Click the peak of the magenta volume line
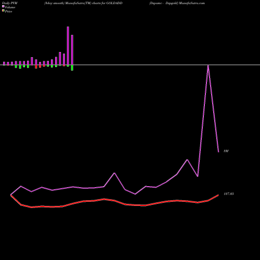Screen dimensions: 260x260 [x=208, y=66]
